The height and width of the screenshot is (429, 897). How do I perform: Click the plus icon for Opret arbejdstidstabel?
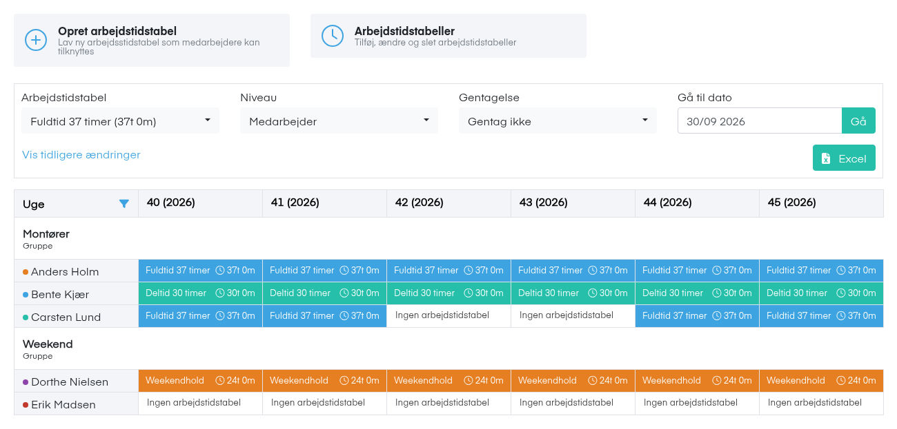pos(36,40)
